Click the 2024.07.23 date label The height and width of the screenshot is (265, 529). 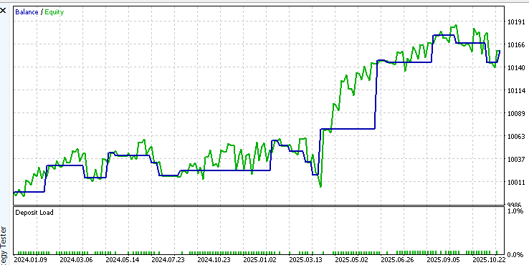point(168,260)
